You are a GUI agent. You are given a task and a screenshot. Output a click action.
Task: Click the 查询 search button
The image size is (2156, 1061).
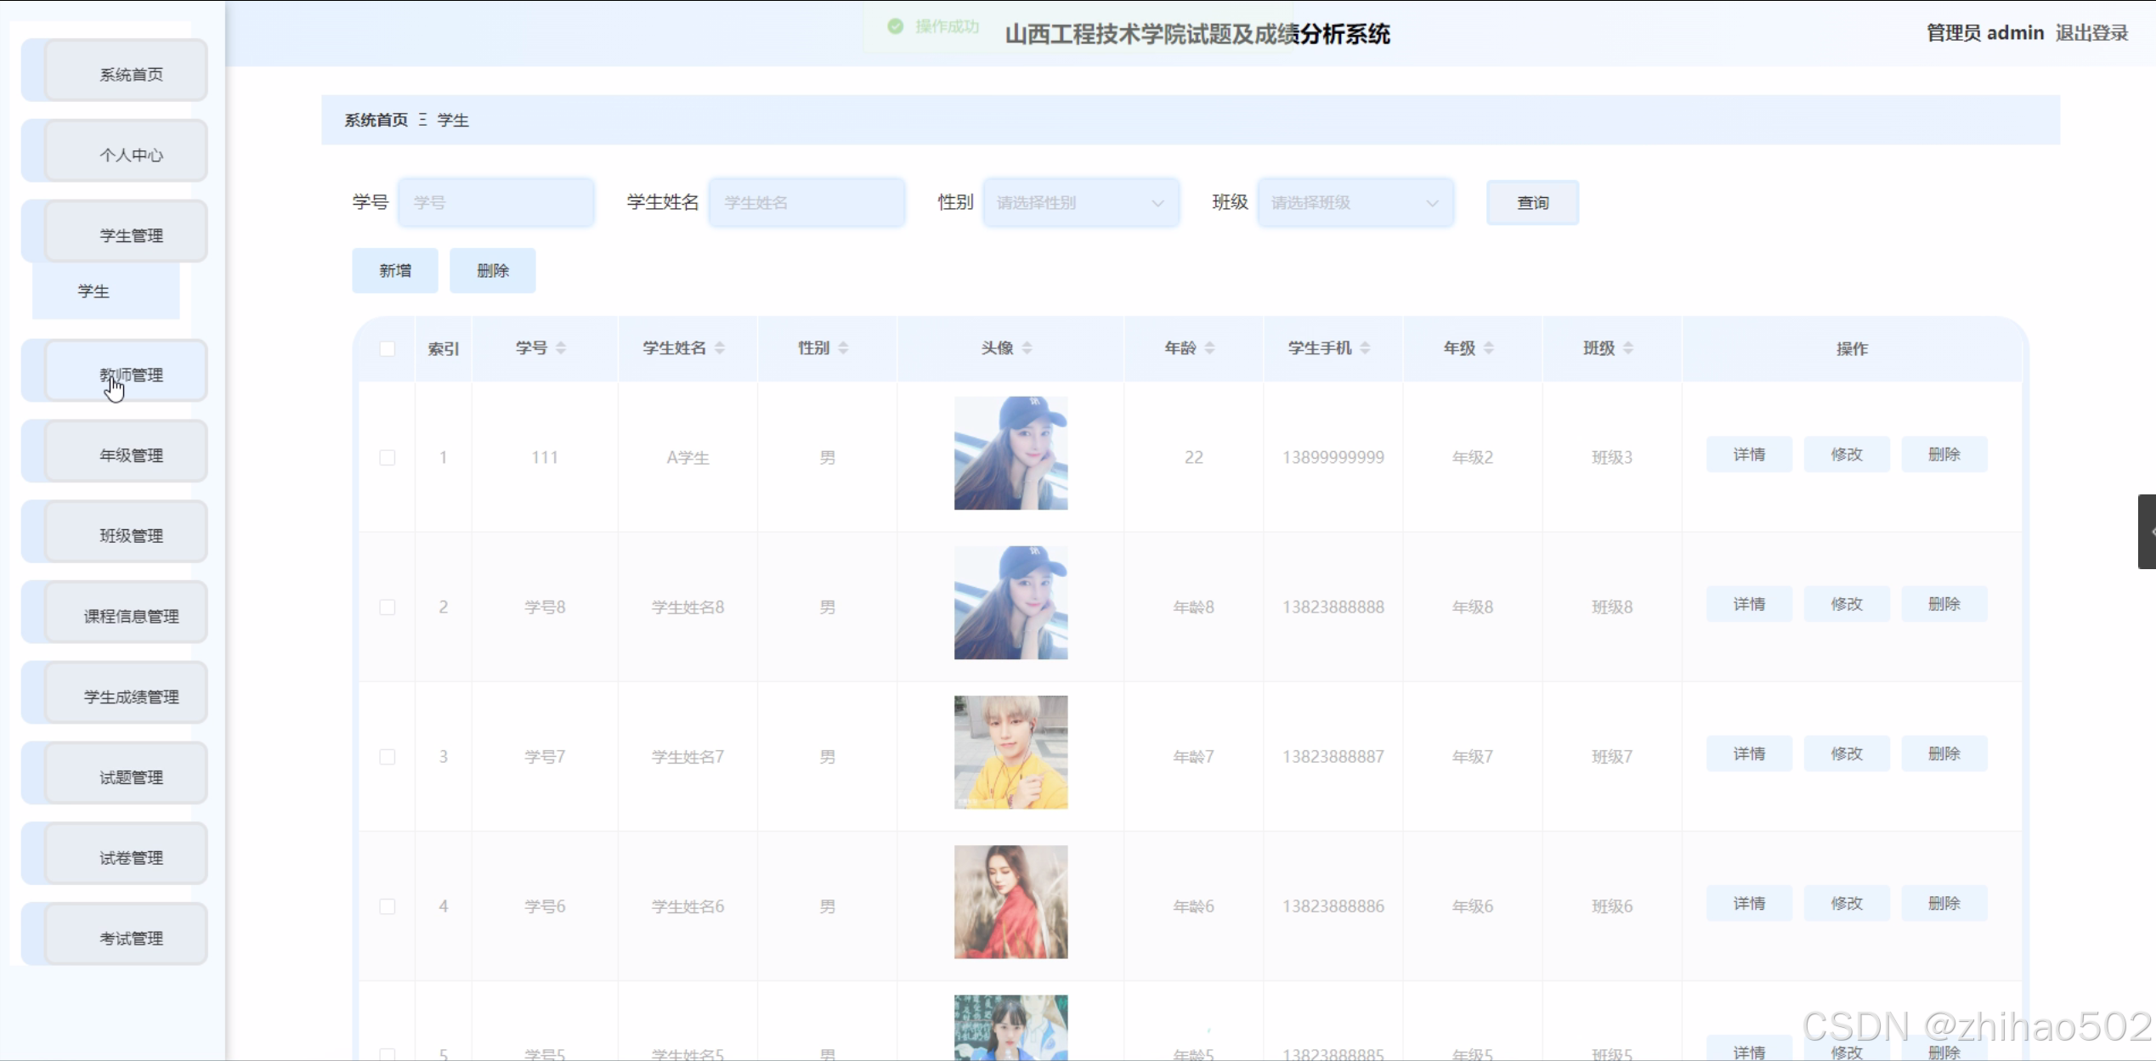(1532, 203)
